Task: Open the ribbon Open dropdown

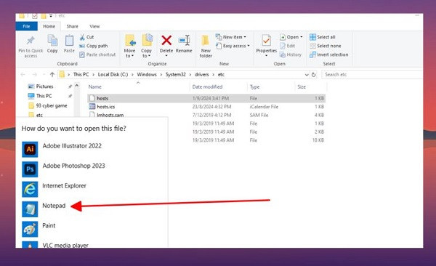Action: click(291, 37)
